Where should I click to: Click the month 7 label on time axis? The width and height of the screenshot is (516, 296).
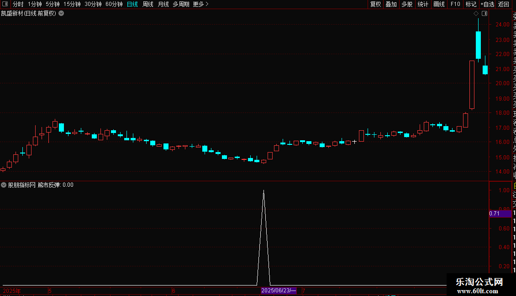(304, 291)
